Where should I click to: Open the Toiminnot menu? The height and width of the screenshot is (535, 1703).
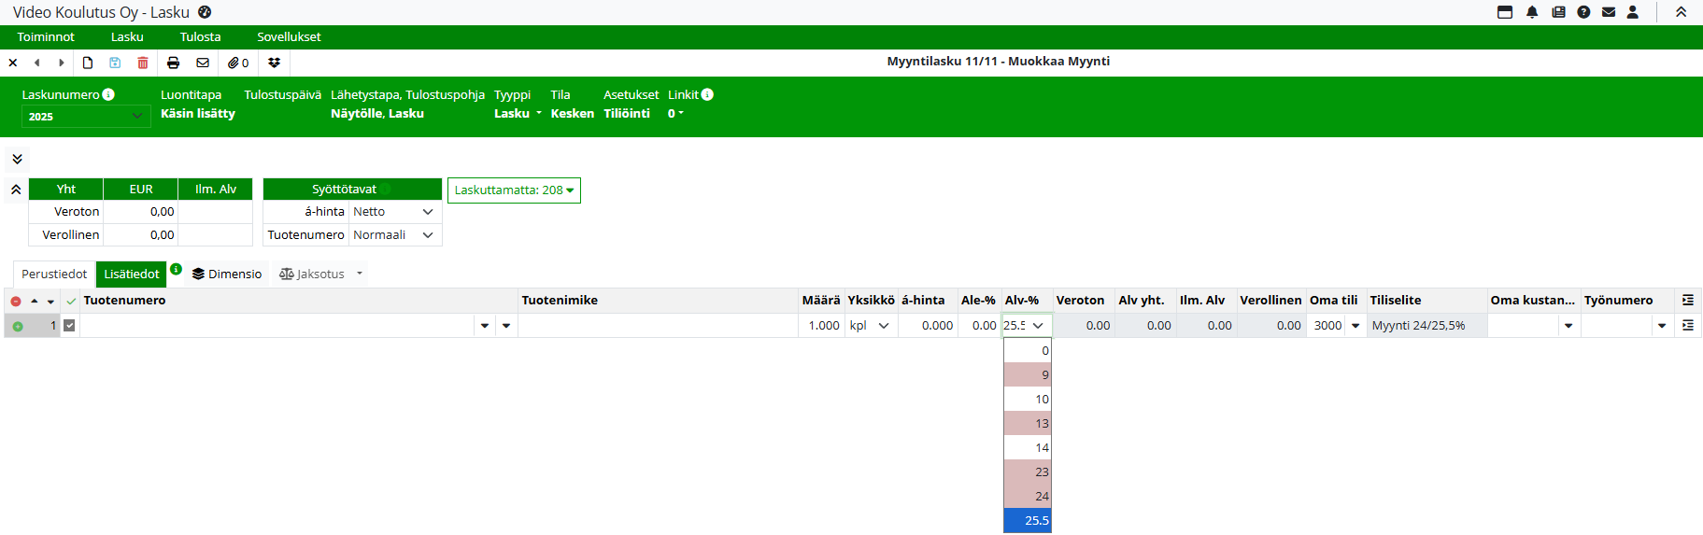click(x=46, y=37)
